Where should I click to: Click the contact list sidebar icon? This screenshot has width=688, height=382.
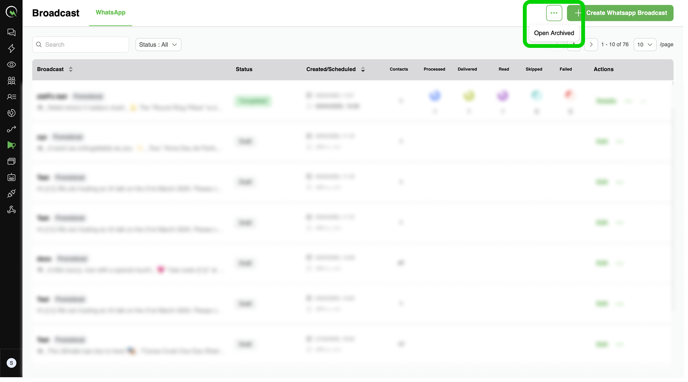(11, 97)
